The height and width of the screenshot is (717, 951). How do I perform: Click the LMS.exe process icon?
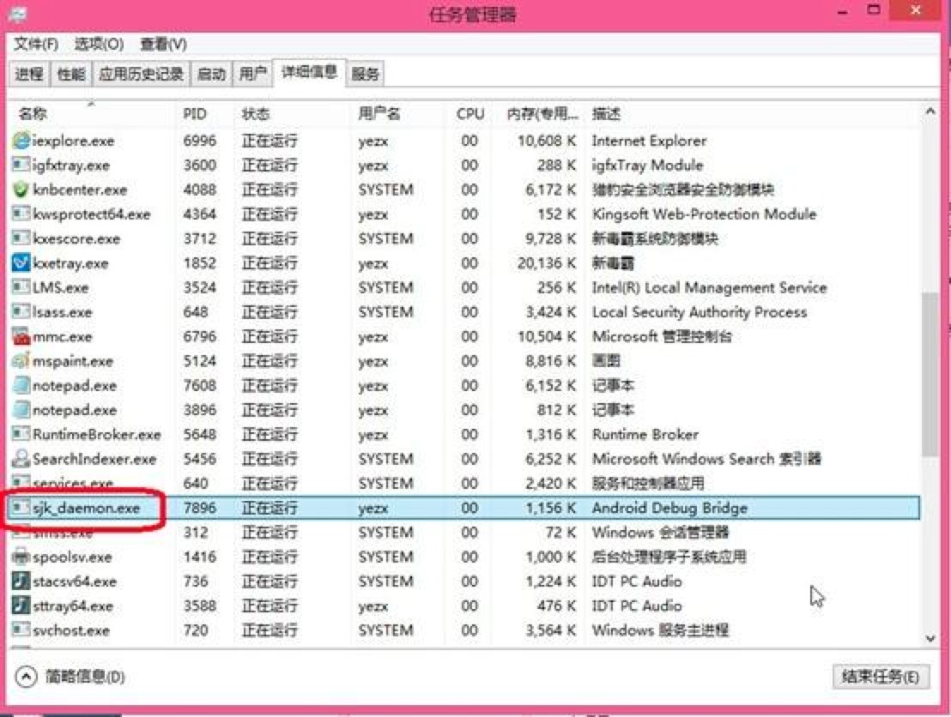point(21,287)
